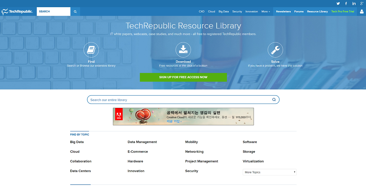This screenshot has width=366, height=186.
Task: Click the Adobe Creative Cloud banner ad
Action: tap(183, 116)
